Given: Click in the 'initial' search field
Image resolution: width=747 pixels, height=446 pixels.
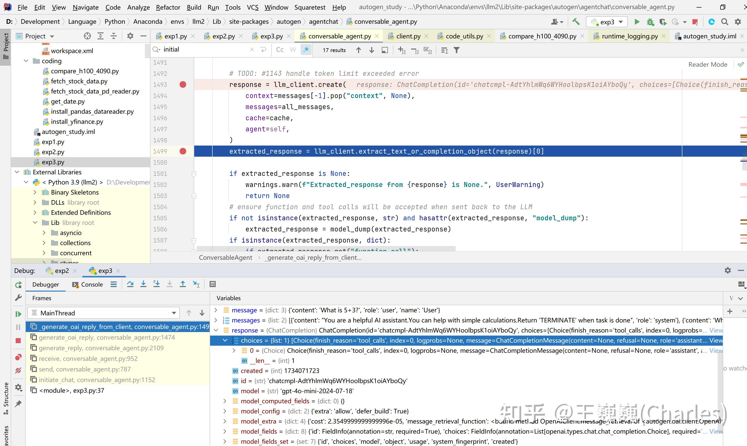Looking at the screenshot, I should pos(204,50).
